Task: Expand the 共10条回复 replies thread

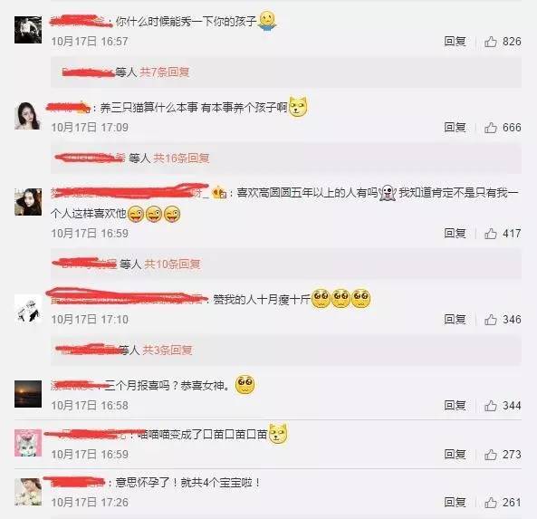Action: click(x=172, y=264)
